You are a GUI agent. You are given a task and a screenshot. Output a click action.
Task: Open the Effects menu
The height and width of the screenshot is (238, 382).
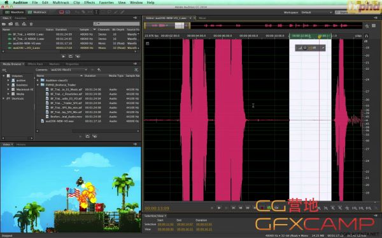pos(89,3)
